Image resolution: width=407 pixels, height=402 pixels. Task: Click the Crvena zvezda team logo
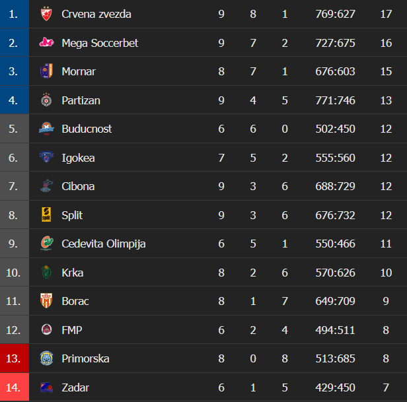[x=46, y=14]
